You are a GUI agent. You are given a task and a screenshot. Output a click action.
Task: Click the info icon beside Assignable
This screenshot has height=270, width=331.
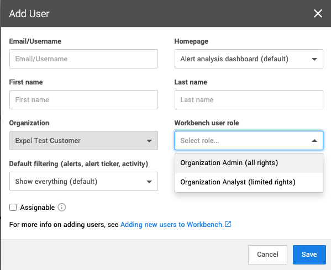pyautogui.click(x=62, y=208)
